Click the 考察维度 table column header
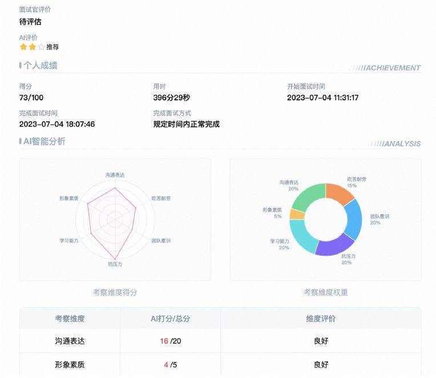This screenshot has height=378, width=436. coord(70,319)
